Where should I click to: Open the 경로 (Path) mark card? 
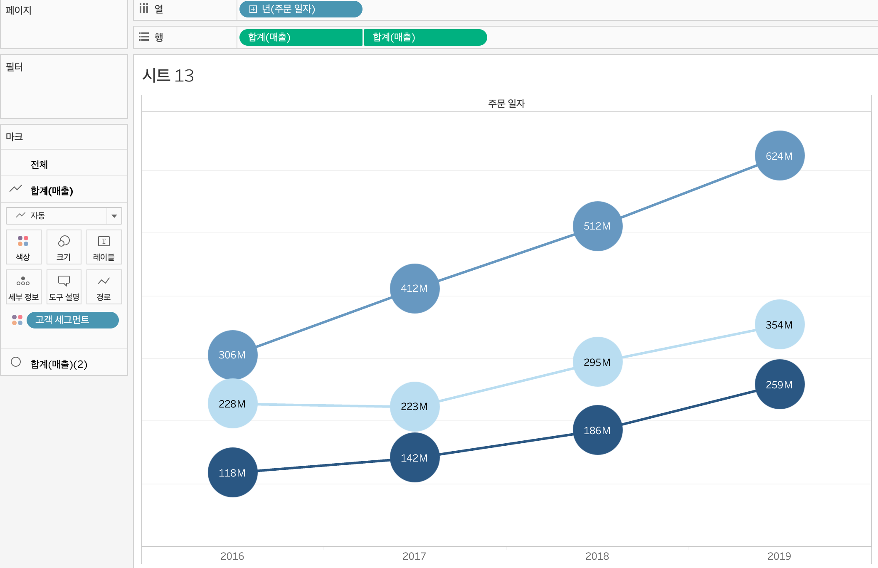[104, 286]
